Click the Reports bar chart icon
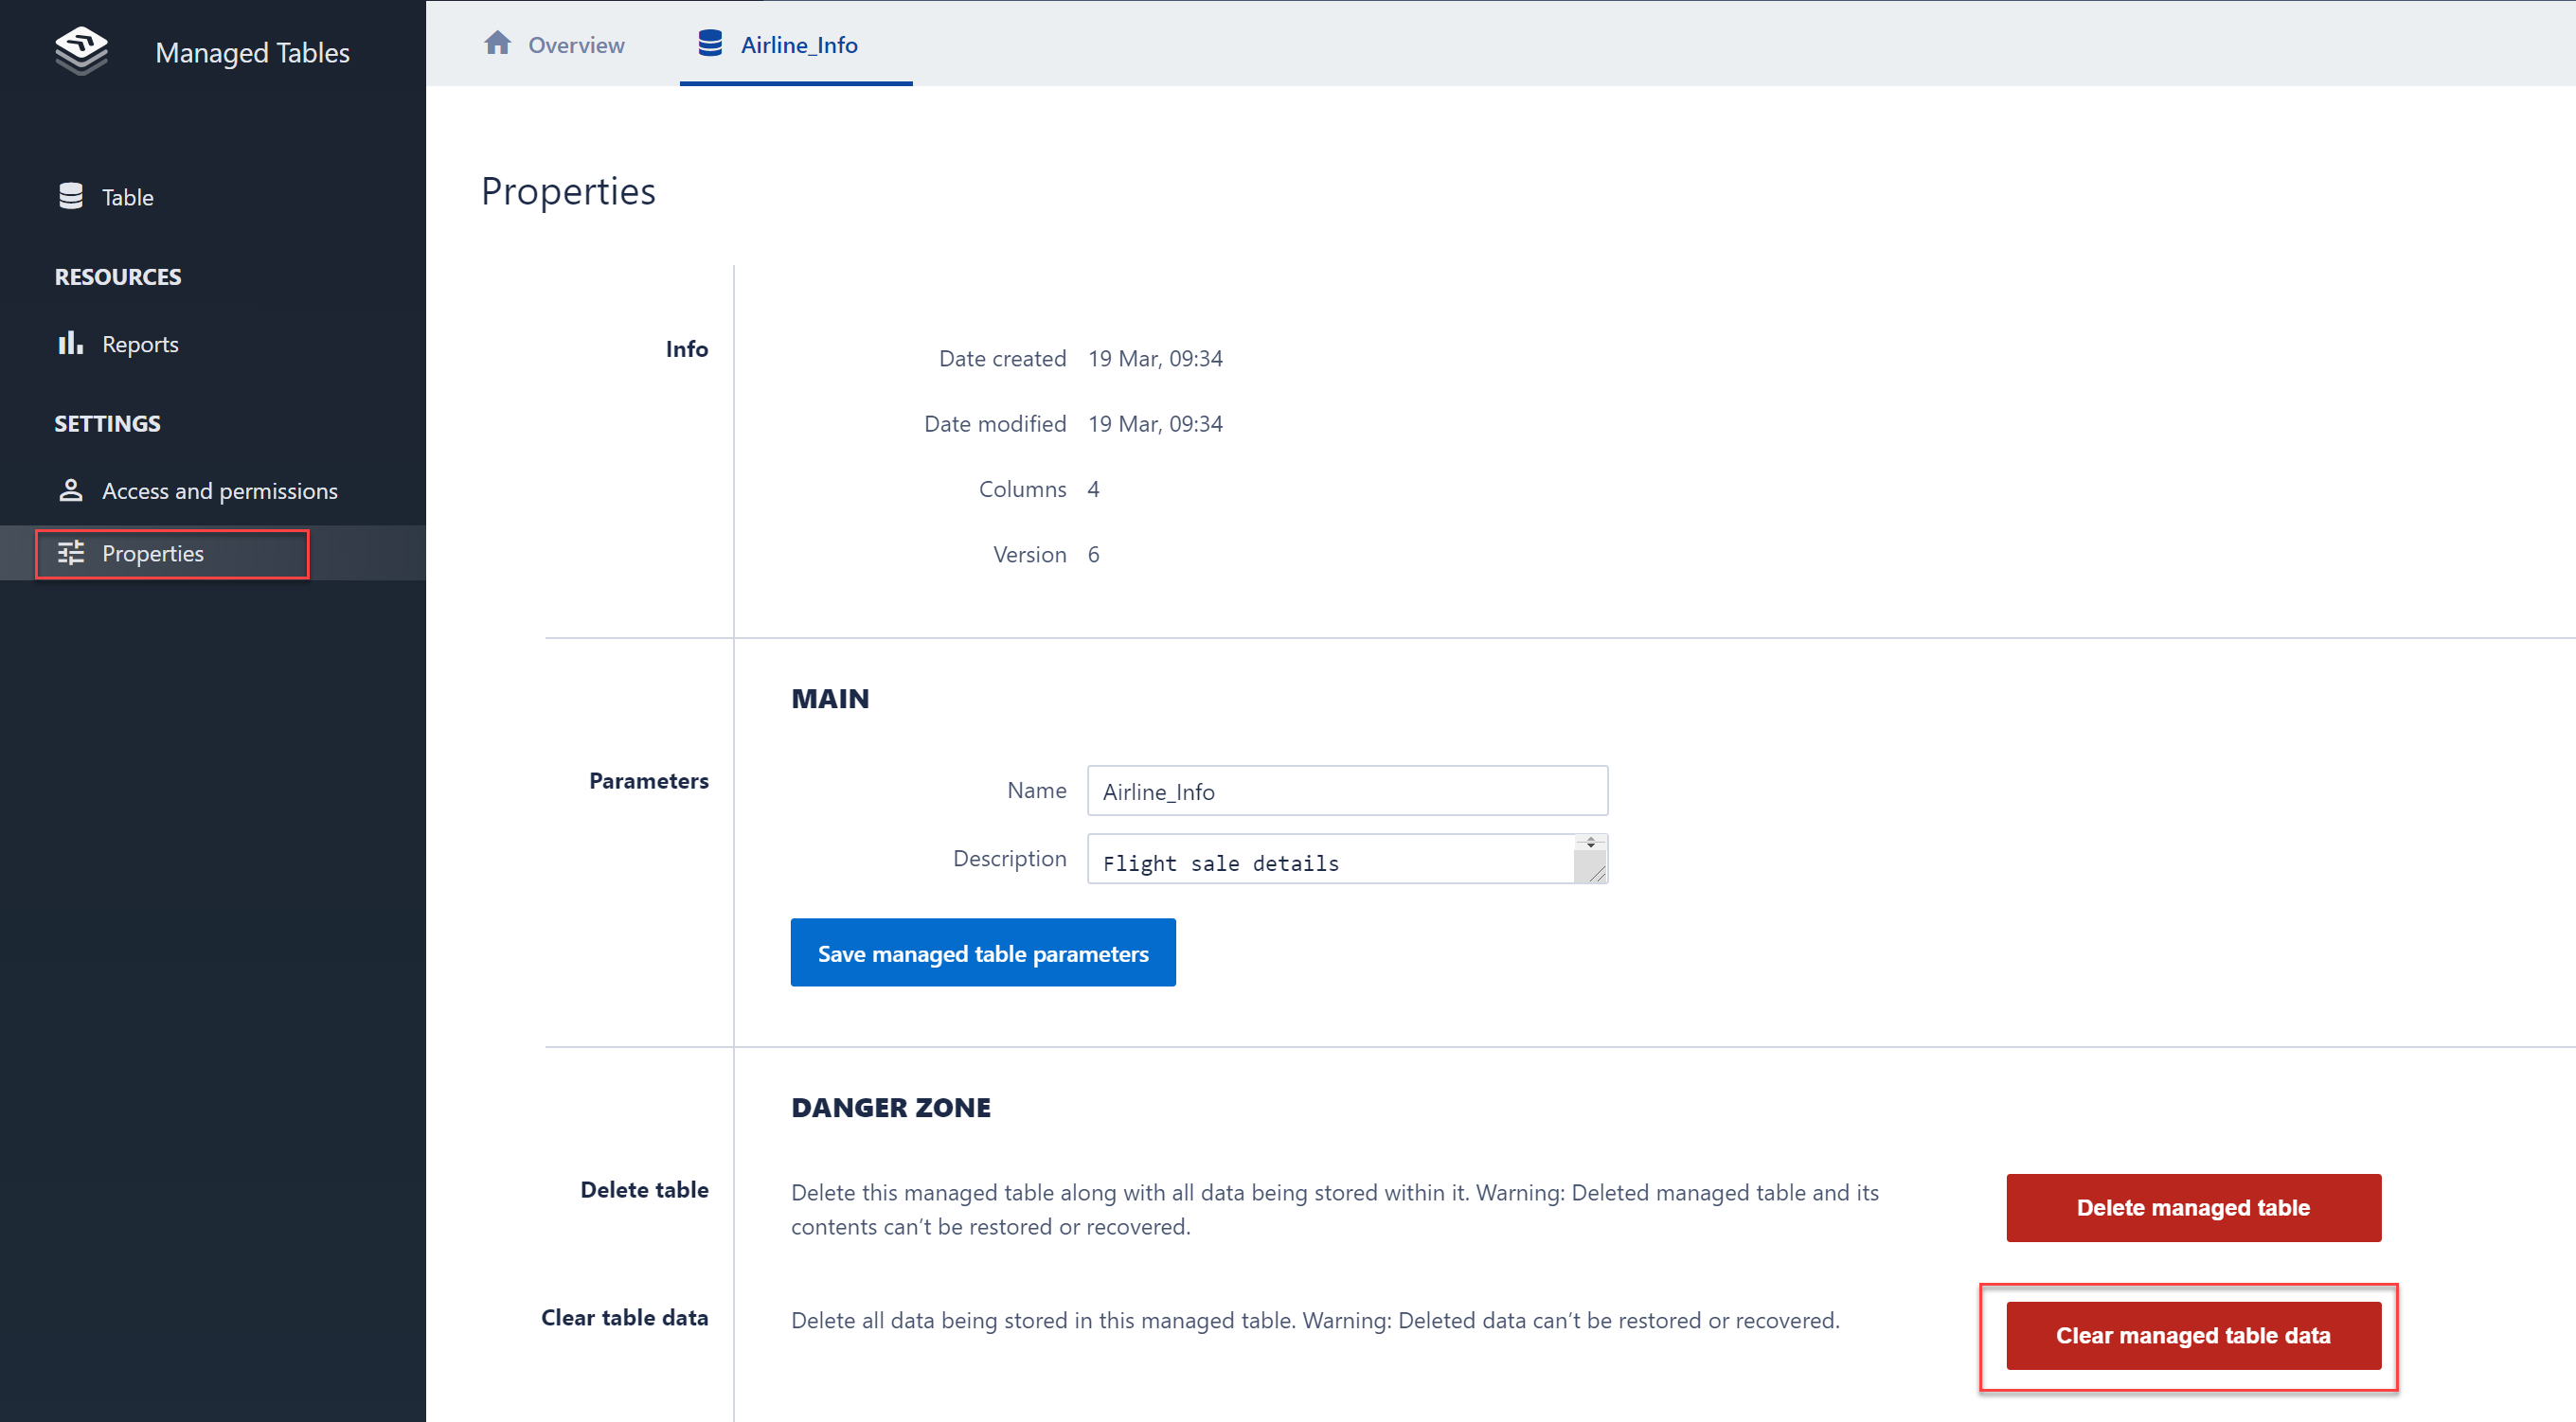Image resolution: width=2576 pixels, height=1422 pixels. point(70,343)
